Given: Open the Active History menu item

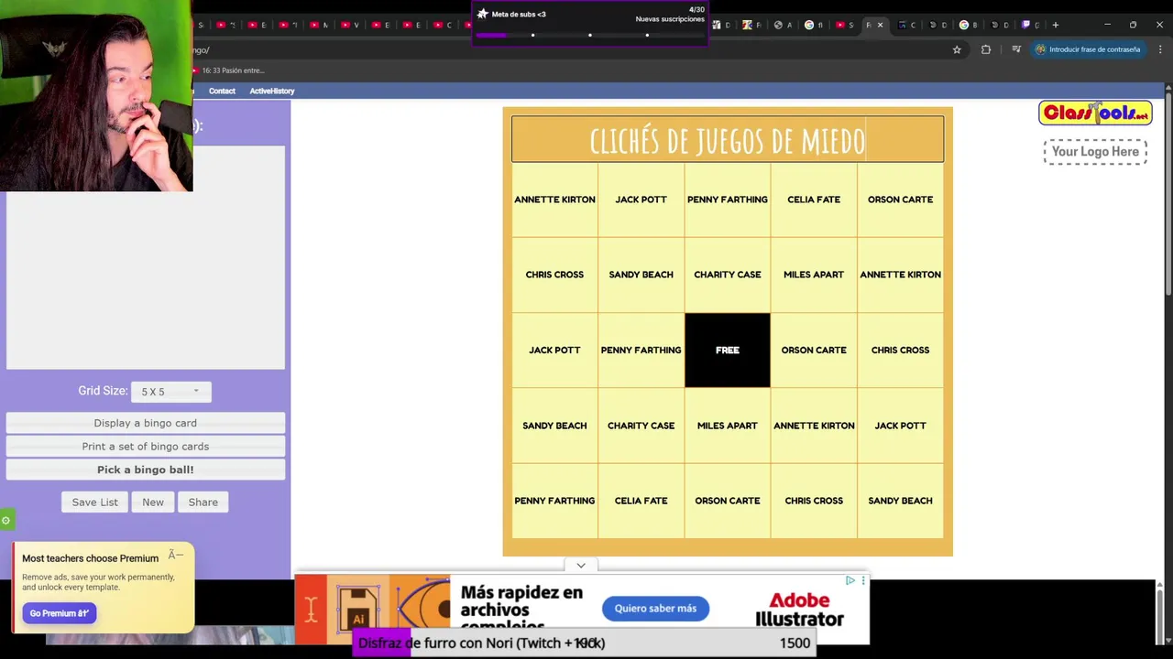Looking at the screenshot, I should click(x=272, y=91).
